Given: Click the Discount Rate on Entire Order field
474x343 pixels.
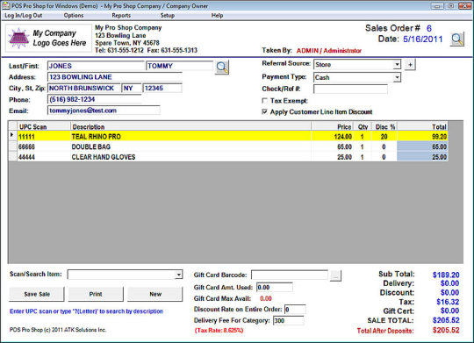Looking at the screenshot, I should point(295,310).
